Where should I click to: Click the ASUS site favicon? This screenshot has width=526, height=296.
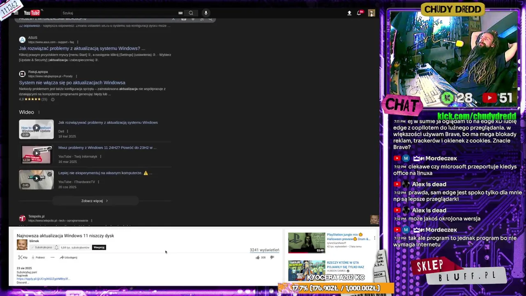(x=22, y=40)
